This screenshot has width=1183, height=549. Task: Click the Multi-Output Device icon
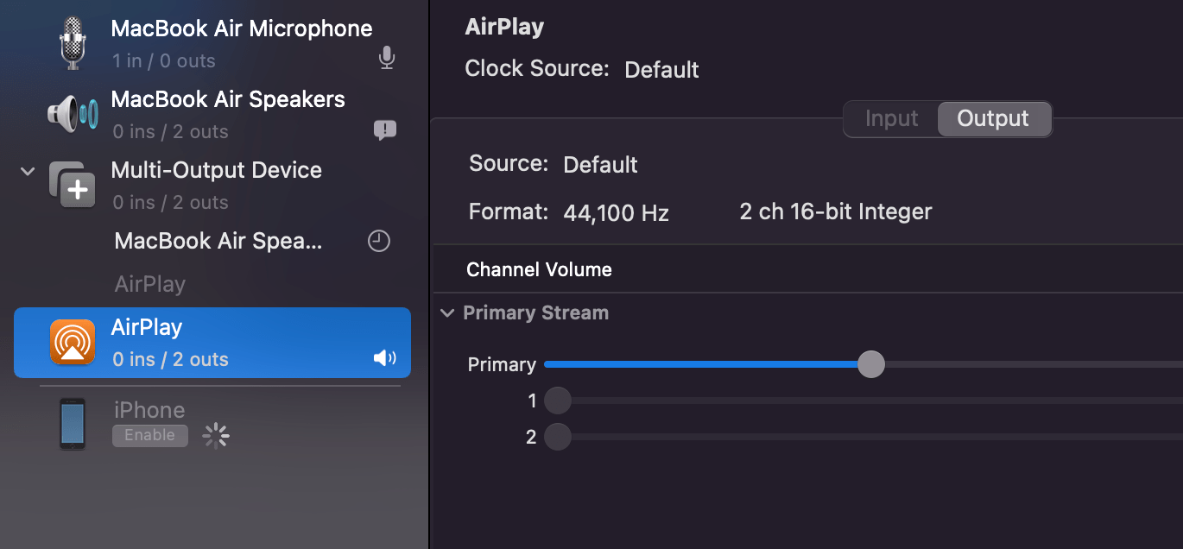pyautogui.click(x=73, y=184)
